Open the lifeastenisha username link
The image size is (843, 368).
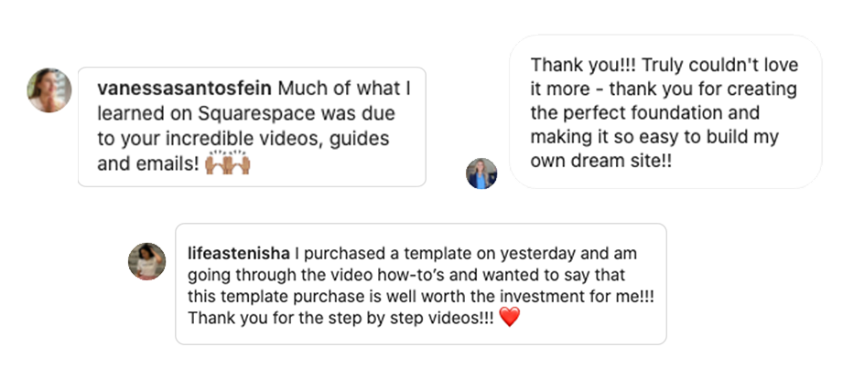[239, 253]
